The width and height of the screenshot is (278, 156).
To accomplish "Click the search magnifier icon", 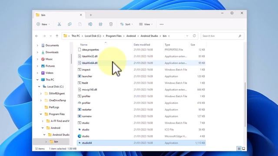I will [x=240, y=36].
